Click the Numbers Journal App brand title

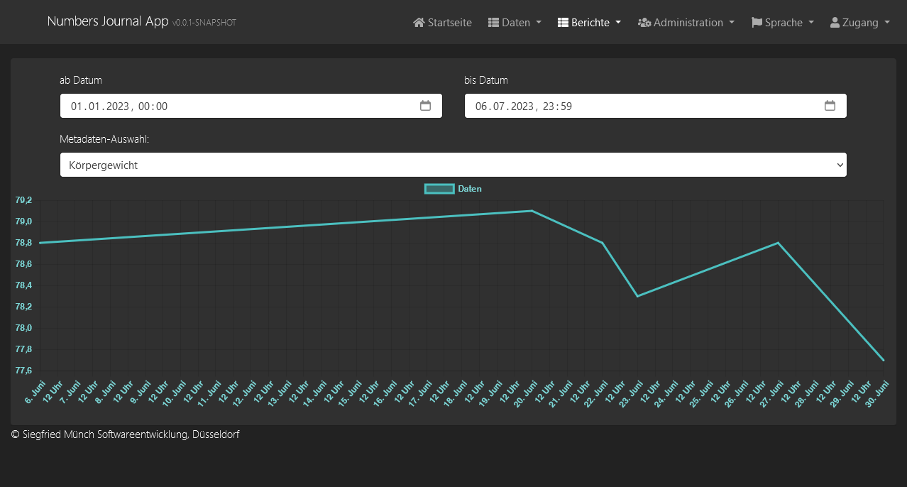(x=107, y=21)
